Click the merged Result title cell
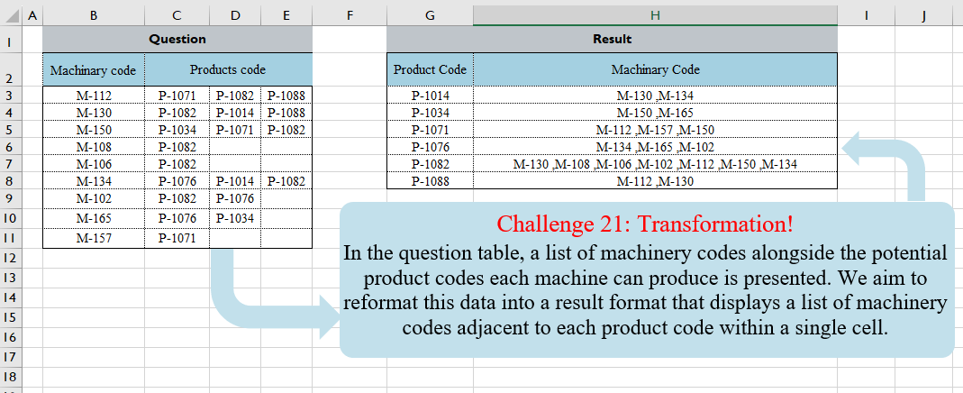Screen dimensions: 963x393 pyautogui.click(x=612, y=39)
